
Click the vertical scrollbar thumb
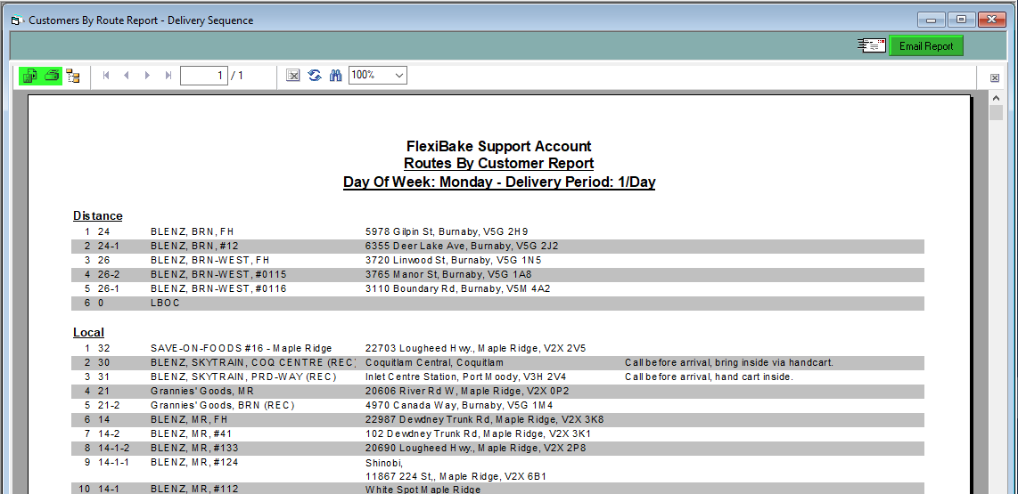click(996, 113)
